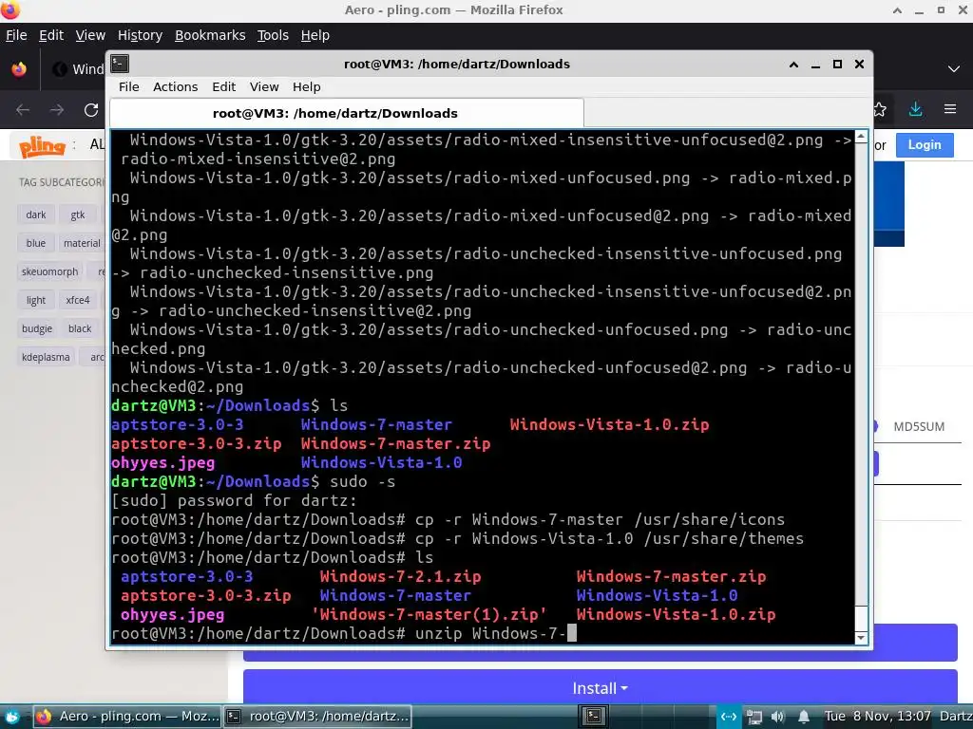Select the kdeplasma tag
The width and height of the screenshot is (973, 729).
tap(46, 357)
